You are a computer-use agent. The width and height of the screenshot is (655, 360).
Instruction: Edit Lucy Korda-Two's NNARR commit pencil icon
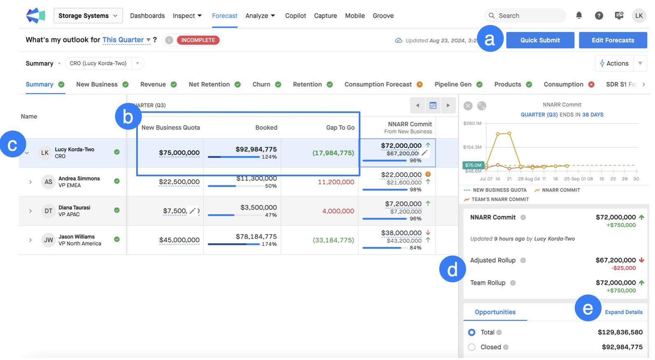click(x=425, y=153)
